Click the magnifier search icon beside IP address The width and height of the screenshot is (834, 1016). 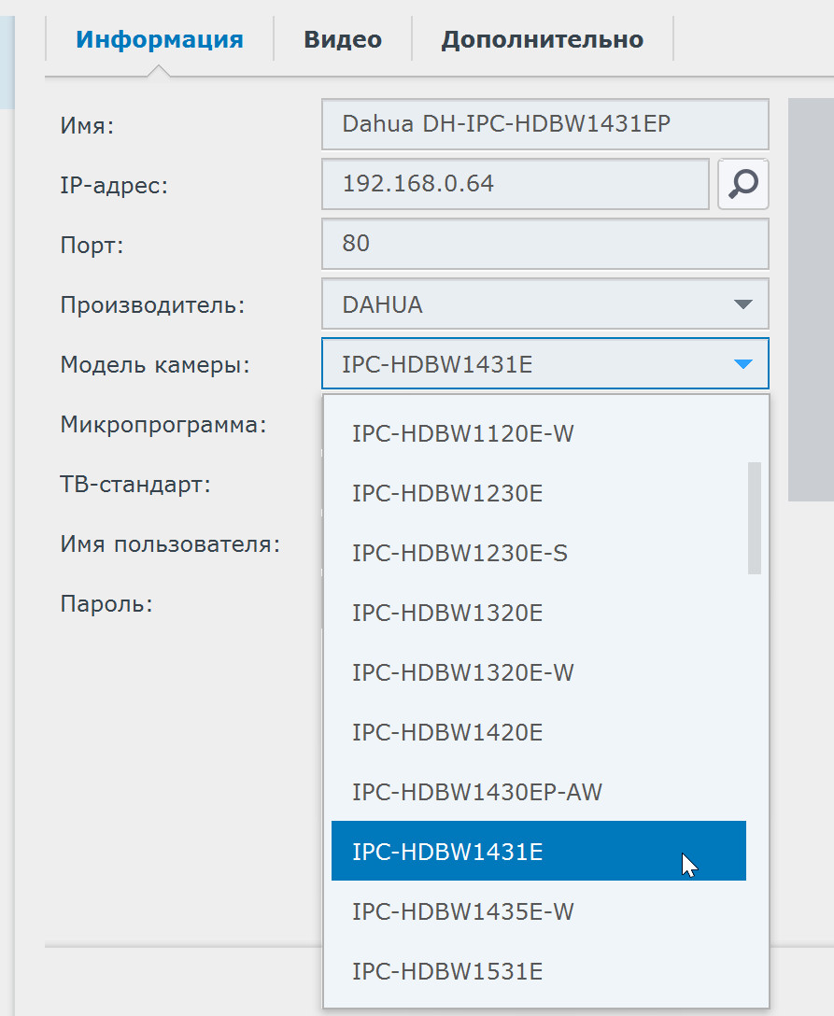(742, 184)
